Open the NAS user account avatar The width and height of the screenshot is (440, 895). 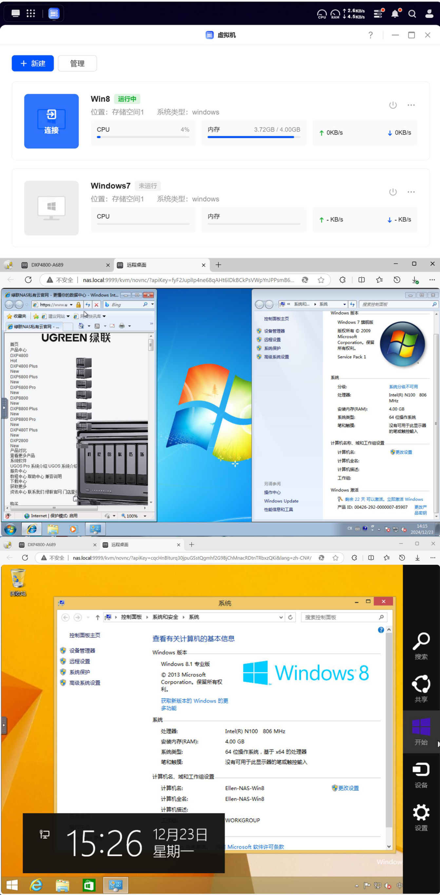pos(429,13)
